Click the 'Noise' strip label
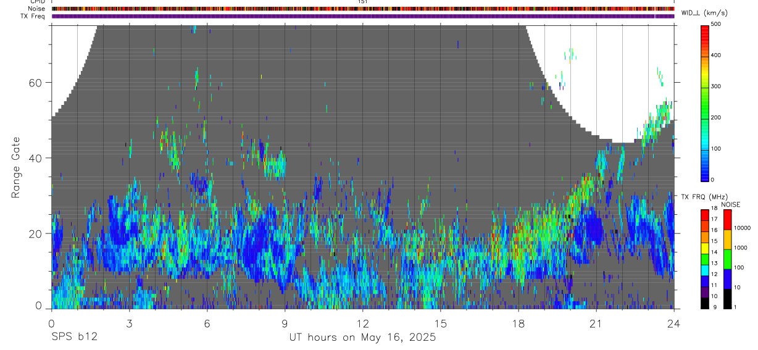Image resolution: width=758 pixels, height=350 pixels. tap(36, 9)
